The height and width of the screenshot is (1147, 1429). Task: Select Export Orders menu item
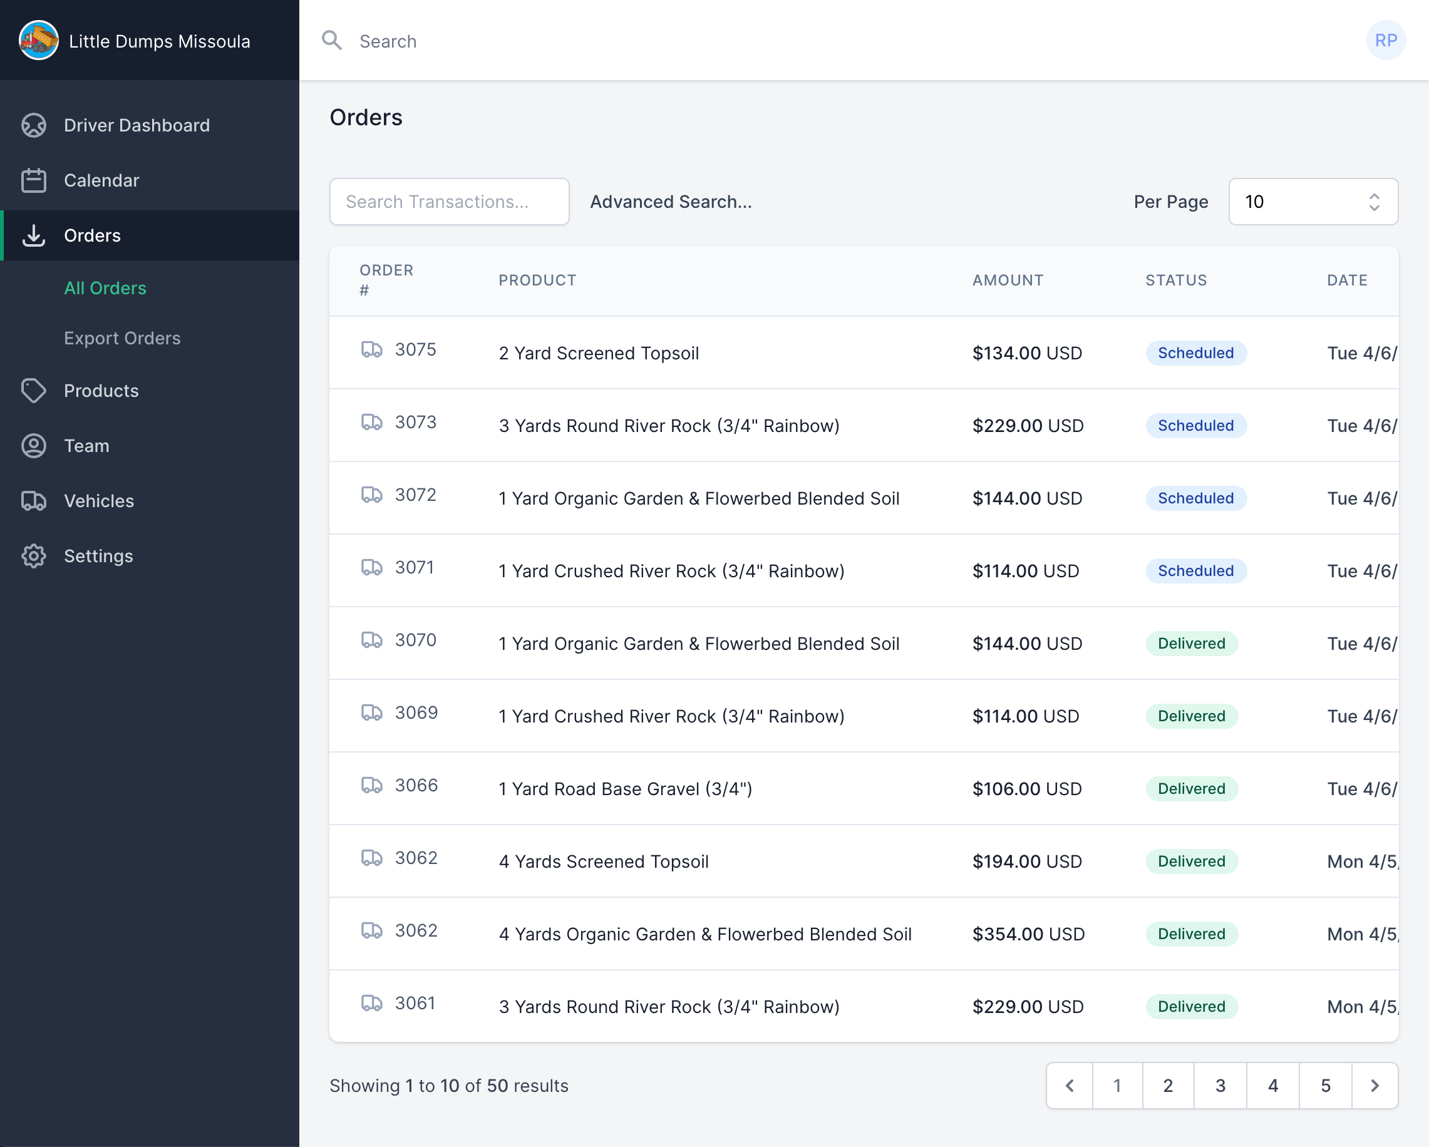(123, 338)
